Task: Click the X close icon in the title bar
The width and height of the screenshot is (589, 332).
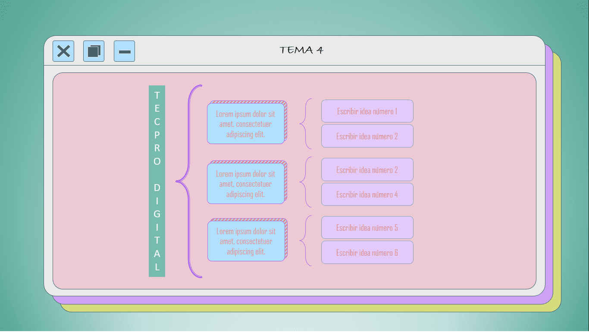Action: point(63,51)
